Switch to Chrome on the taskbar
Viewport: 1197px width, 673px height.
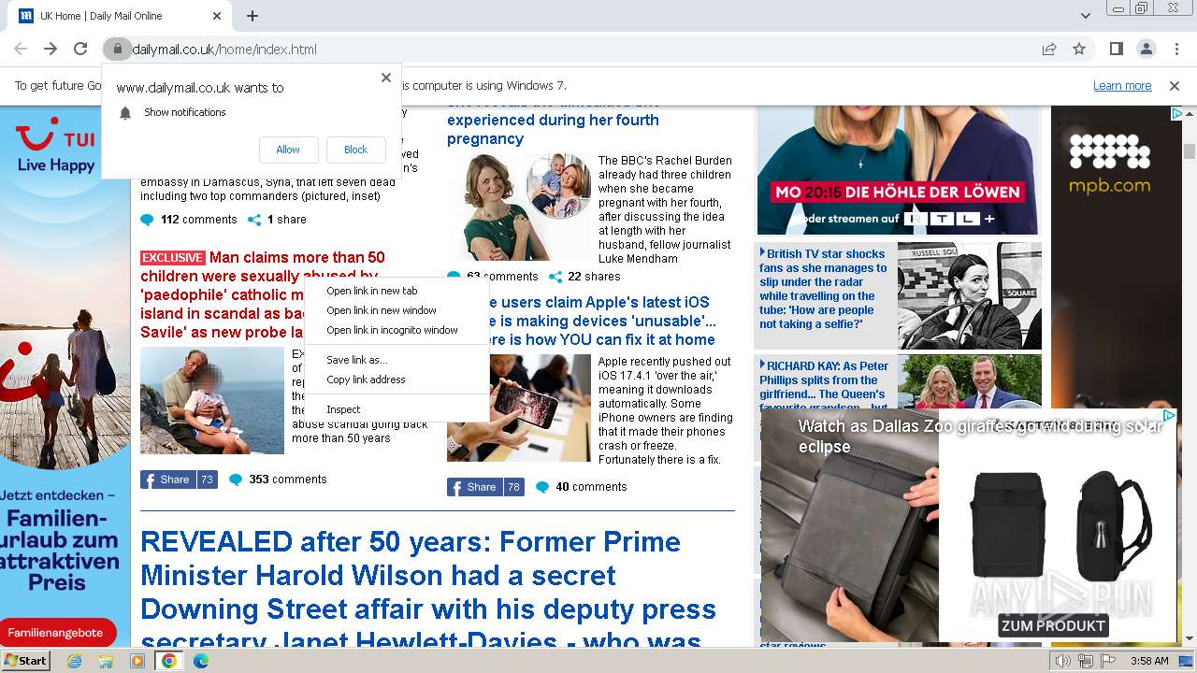169,661
